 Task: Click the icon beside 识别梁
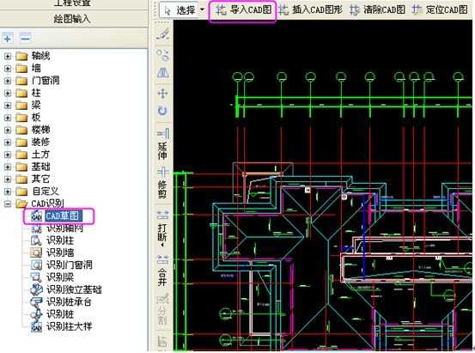click(36, 277)
